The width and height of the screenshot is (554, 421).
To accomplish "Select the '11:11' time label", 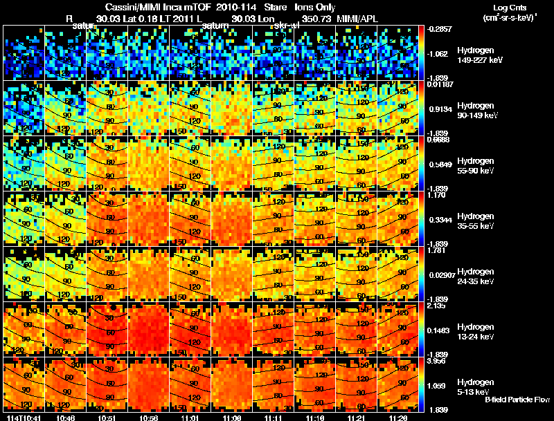I will [273, 418].
